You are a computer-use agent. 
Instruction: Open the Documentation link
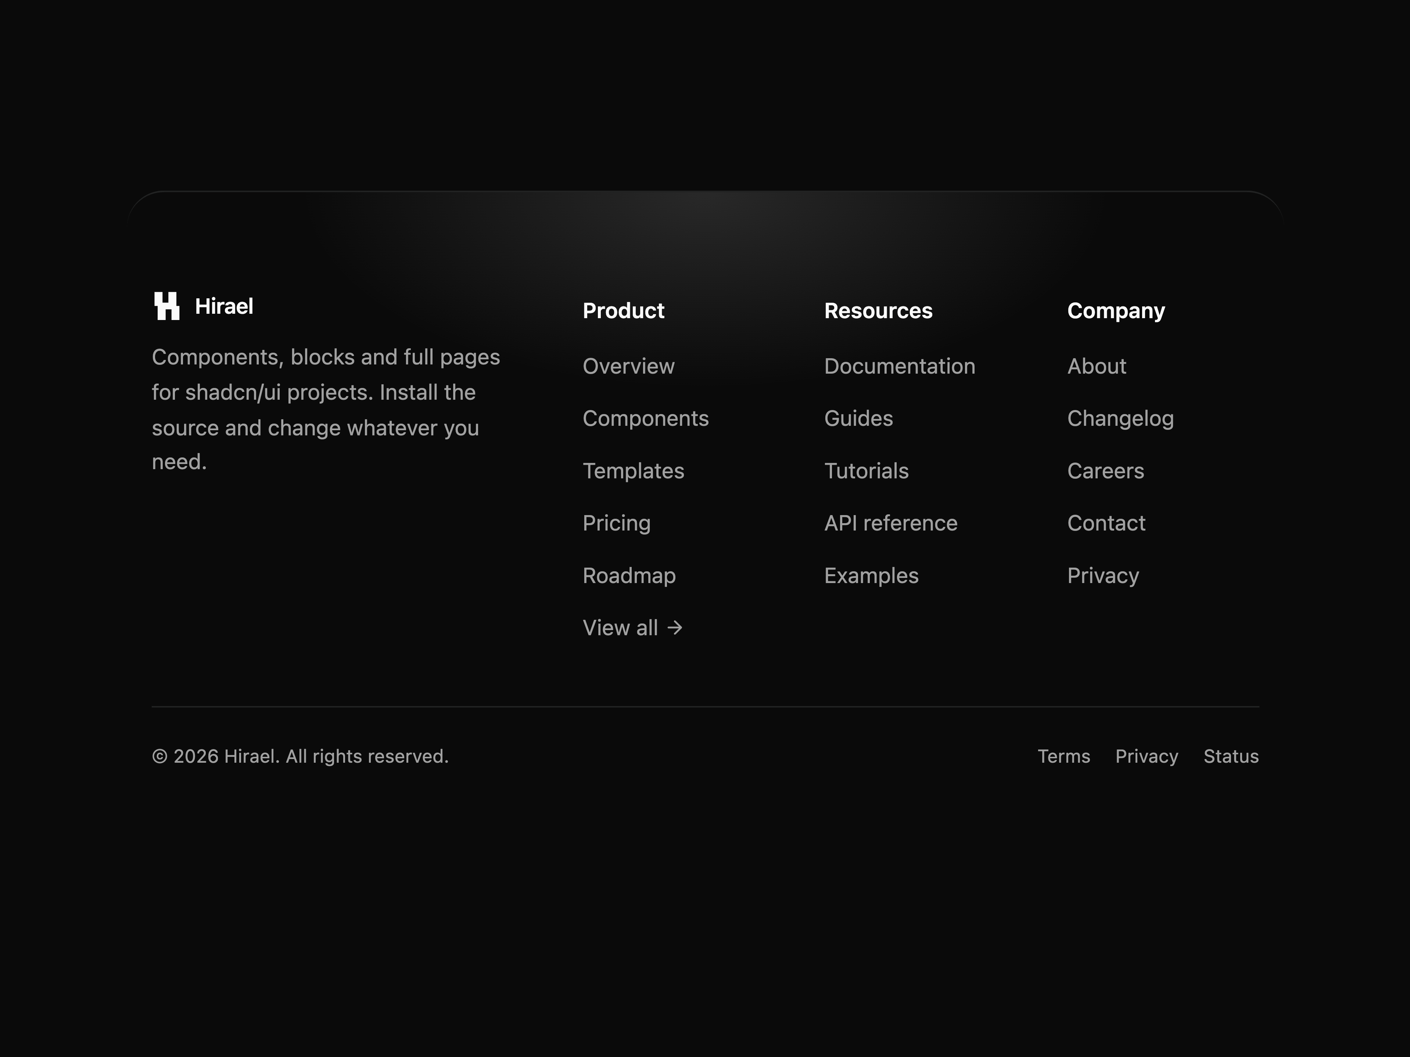(900, 366)
